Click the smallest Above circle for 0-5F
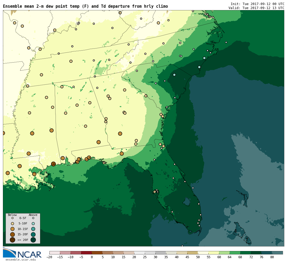287x263 pixels. click(33, 218)
